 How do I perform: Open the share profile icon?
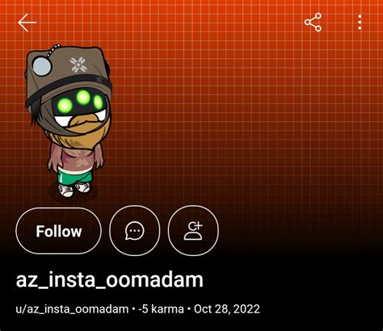(313, 23)
